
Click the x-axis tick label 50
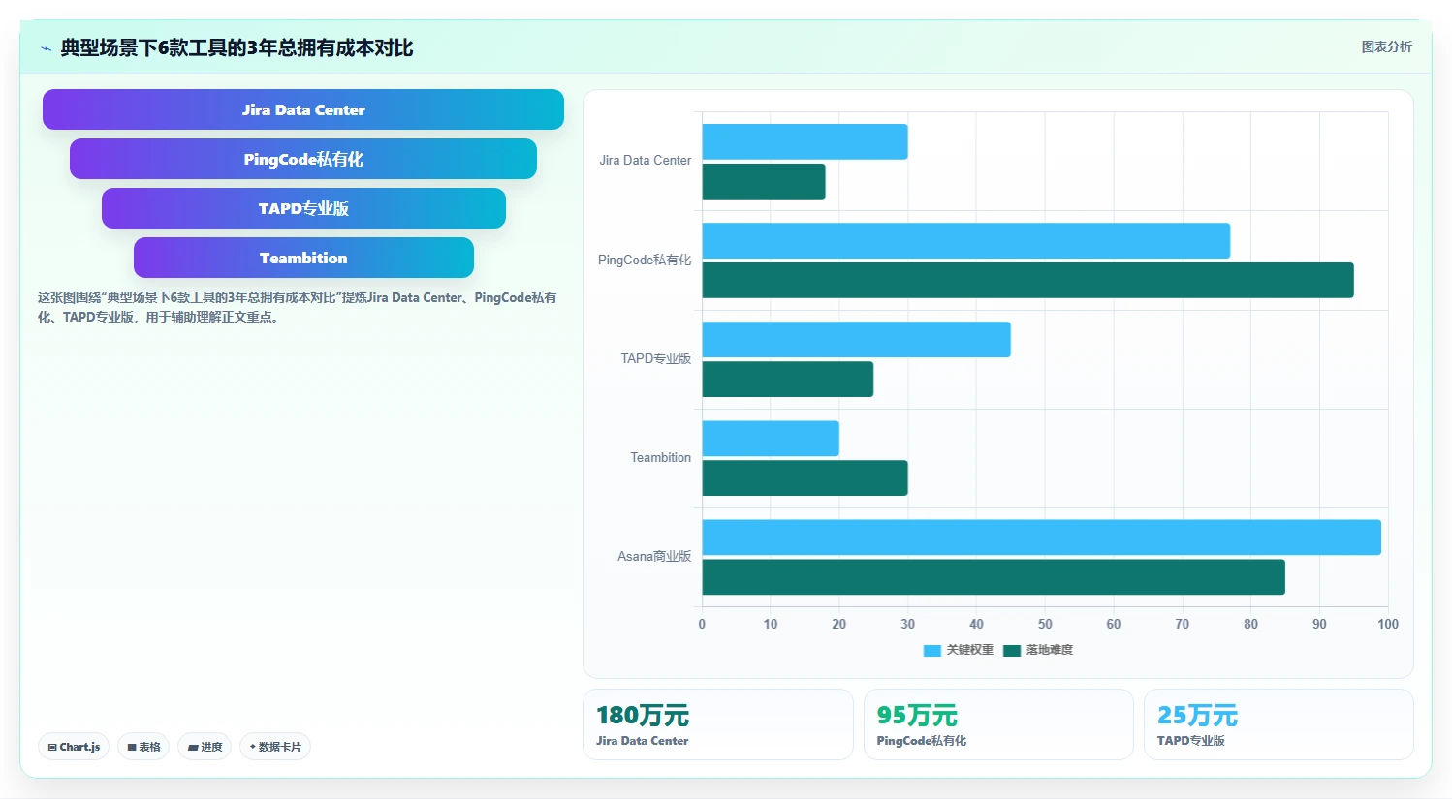1045,624
